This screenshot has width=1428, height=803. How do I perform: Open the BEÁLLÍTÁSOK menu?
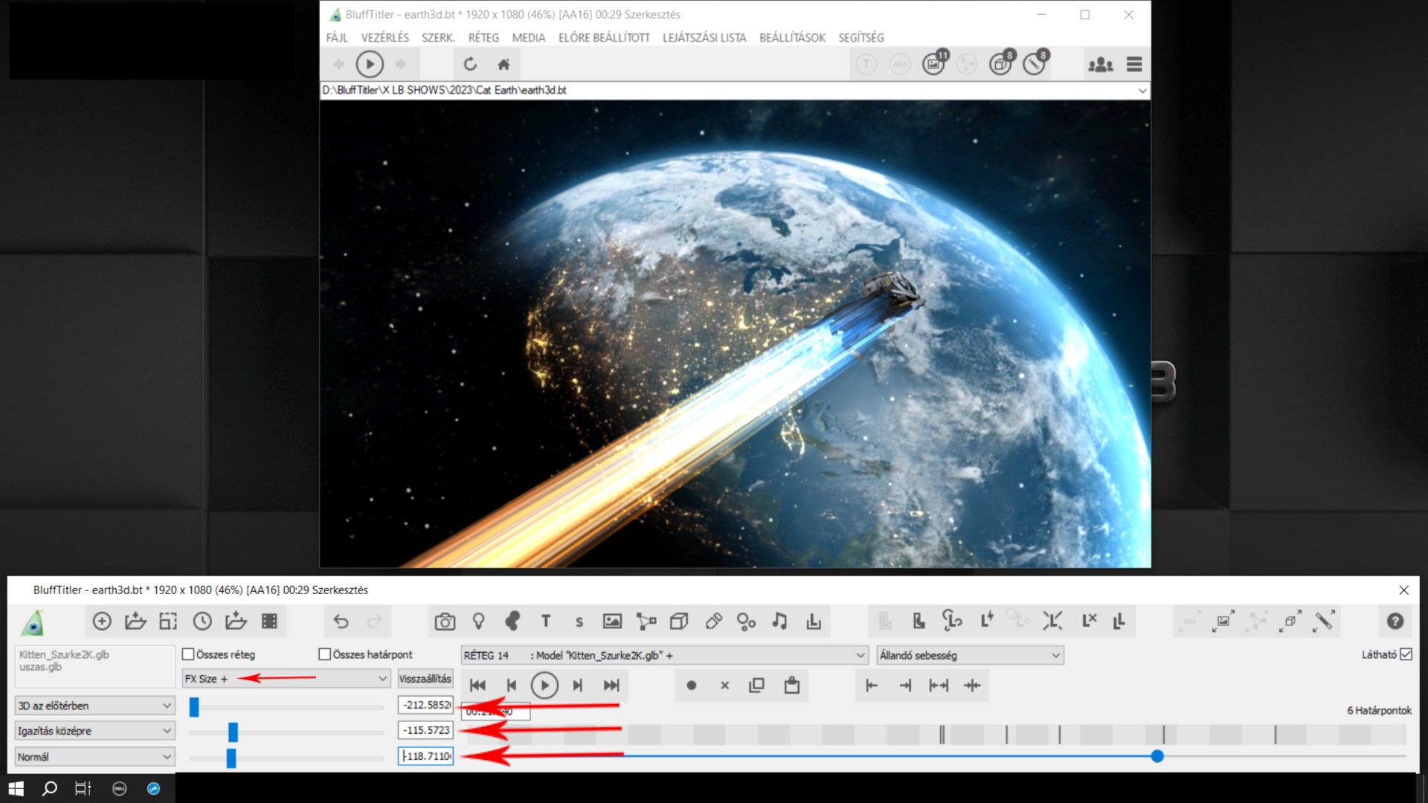[792, 37]
